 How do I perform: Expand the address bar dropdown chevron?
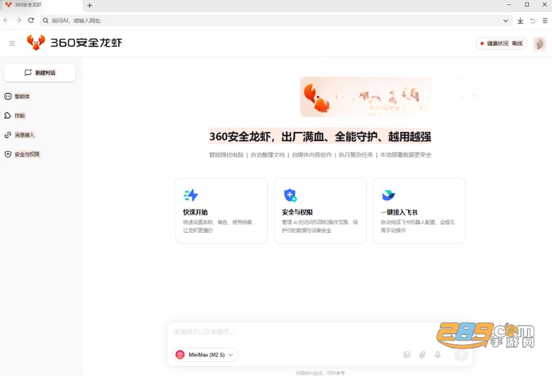pyautogui.click(x=505, y=20)
